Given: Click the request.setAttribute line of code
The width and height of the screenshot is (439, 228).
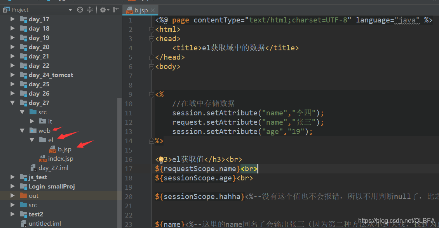Looking at the screenshot, I should coord(248,122).
